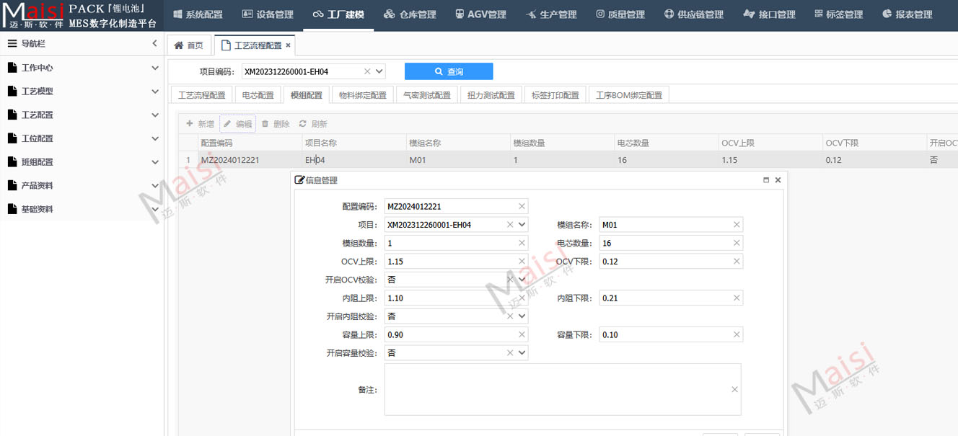Click the 删除 delete trash icon

coord(264,123)
